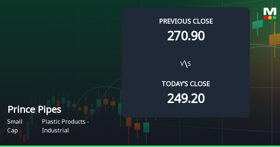Click the M logo icon

pyautogui.click(x=270, y=11)
